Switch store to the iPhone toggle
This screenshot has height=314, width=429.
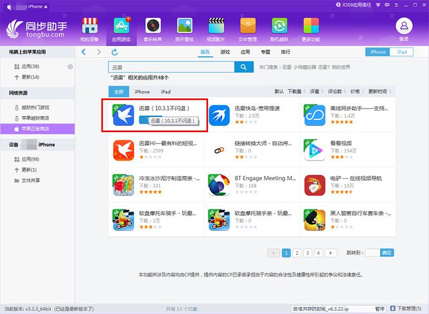click(x=378, y=52)
